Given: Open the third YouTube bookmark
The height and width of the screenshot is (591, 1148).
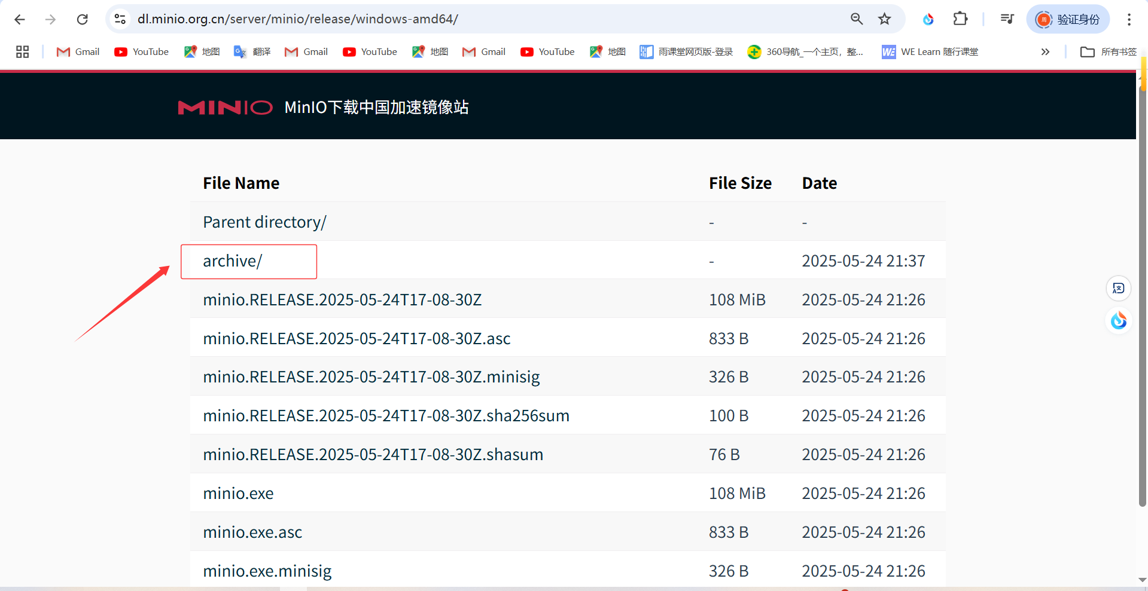Looking at the screenshot, I should 547,52.
